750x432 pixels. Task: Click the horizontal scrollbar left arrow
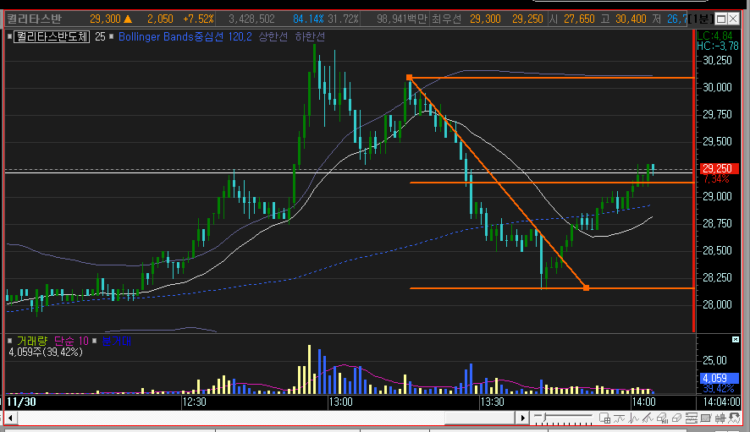tap(10, 418)
